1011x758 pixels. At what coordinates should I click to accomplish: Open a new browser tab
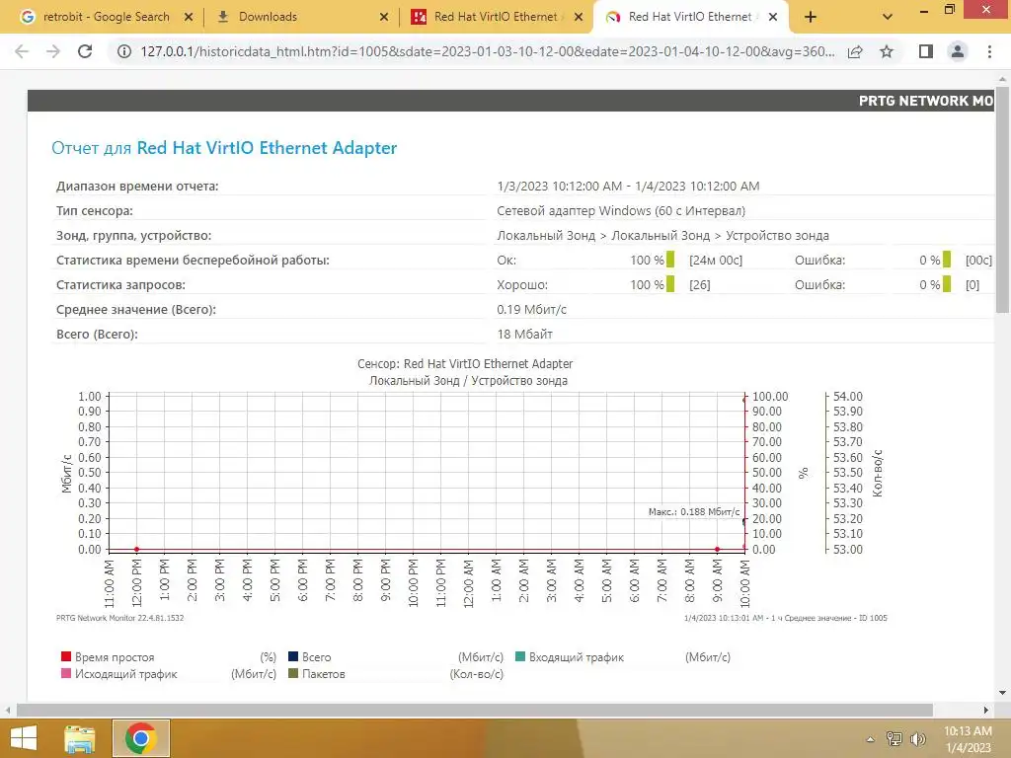[x=811, y=18]
